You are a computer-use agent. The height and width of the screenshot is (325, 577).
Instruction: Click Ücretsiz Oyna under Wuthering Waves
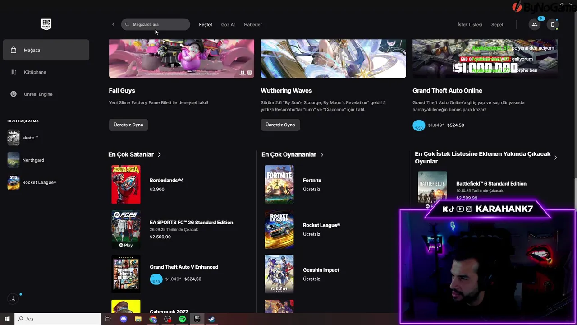pyautogui.click(x=280, y=125)
